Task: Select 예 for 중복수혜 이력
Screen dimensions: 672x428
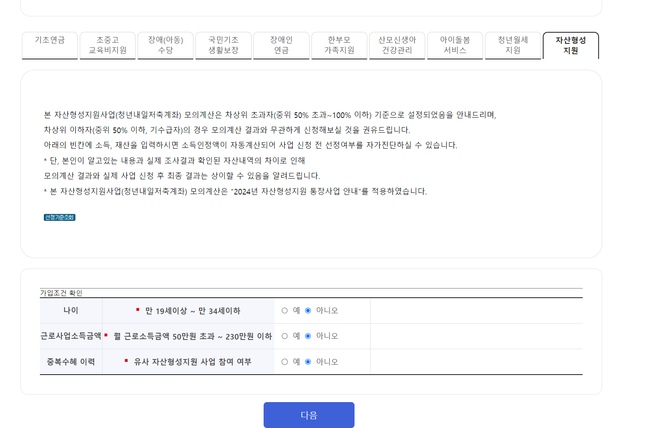Action: (284, 362)
